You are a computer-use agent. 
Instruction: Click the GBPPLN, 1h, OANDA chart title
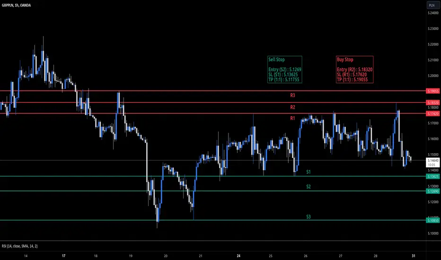16,5
